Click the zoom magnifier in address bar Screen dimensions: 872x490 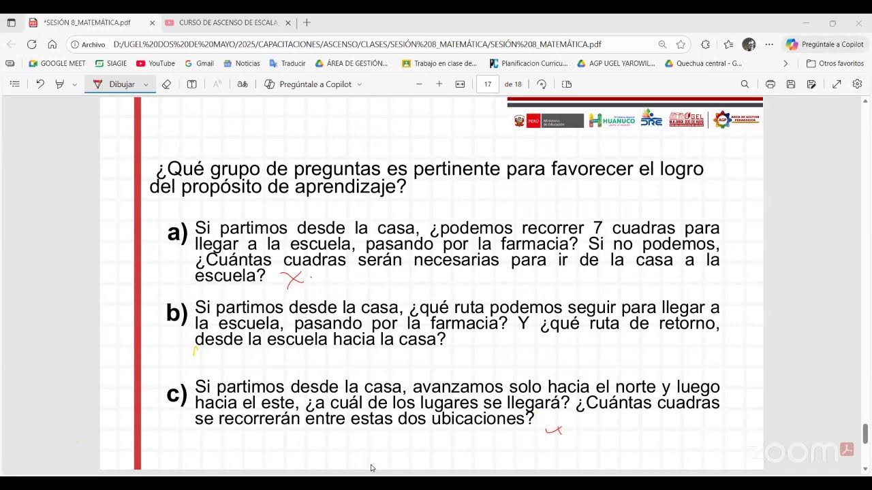pos(662,44)
